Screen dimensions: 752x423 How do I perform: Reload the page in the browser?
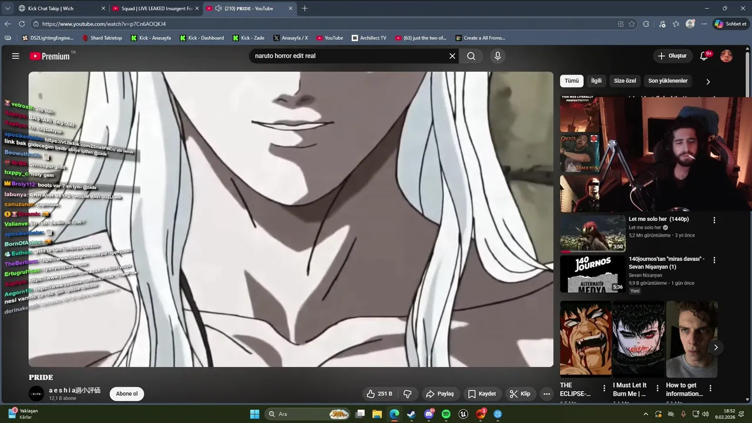22,24
